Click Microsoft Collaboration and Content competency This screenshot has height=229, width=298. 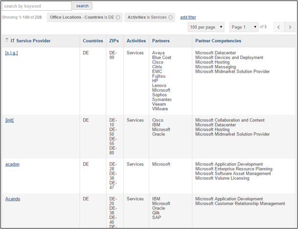[x=230, y=120]
